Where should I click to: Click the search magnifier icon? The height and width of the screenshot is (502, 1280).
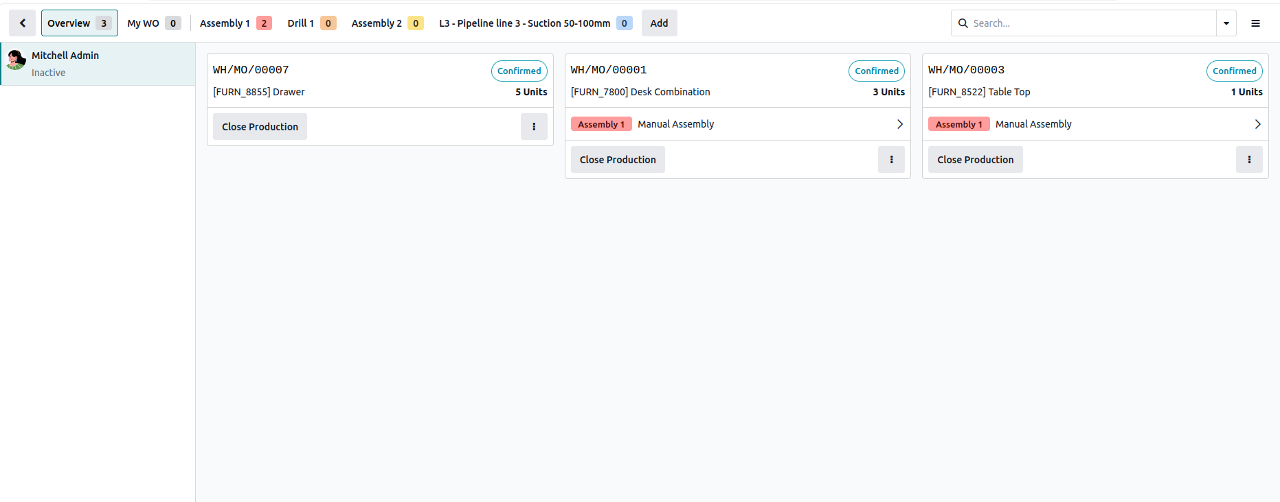pyautogui.click(x=963, y=23)
